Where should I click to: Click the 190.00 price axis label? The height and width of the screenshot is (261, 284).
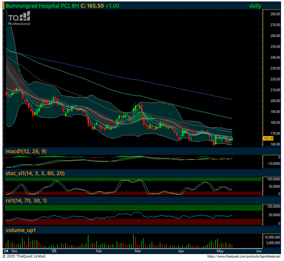coord(275,112)
